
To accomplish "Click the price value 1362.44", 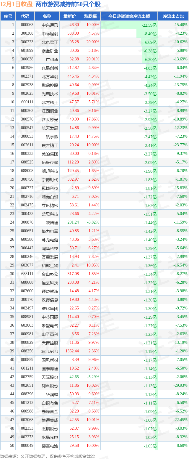I will (72, 351).
